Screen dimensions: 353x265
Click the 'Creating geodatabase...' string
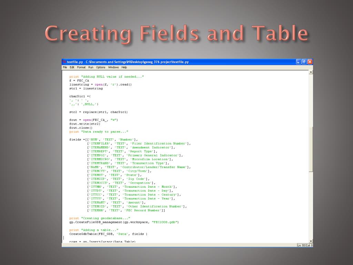pyautogui.click(x=105, y=218)
